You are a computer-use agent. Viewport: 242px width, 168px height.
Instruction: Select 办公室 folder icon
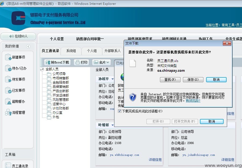(49, 113)
